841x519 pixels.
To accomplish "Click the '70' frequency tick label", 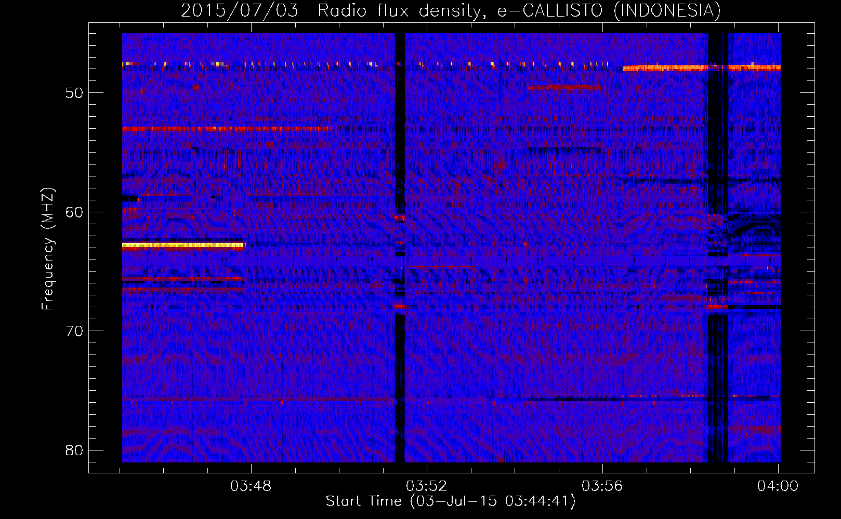I will [74, 331].
